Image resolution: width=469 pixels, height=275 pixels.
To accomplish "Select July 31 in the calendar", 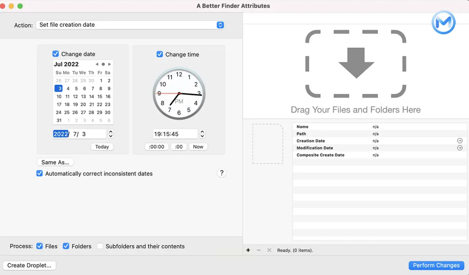I will [x=59, y=121].
